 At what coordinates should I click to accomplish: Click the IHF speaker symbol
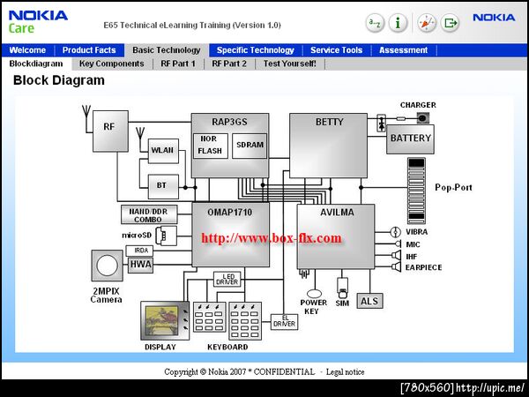397,255
